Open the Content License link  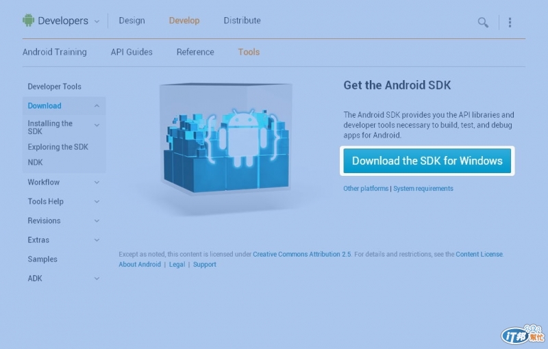(x=479, y=254)
